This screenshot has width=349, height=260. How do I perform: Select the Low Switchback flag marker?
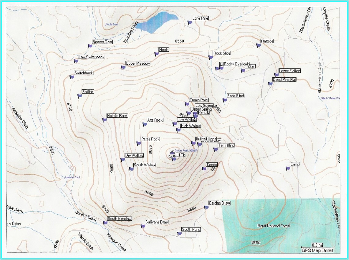pos(76,61)
